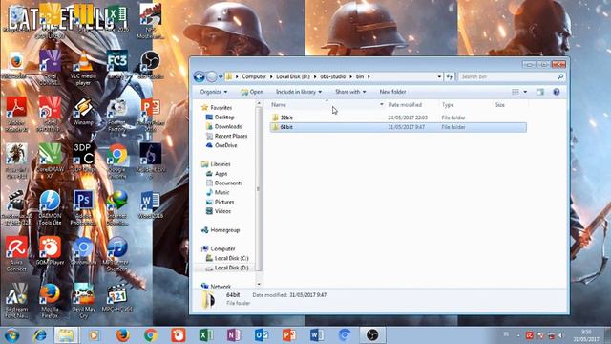Open the Videos library
Viewport: 611px width, 344px height.
222,211
